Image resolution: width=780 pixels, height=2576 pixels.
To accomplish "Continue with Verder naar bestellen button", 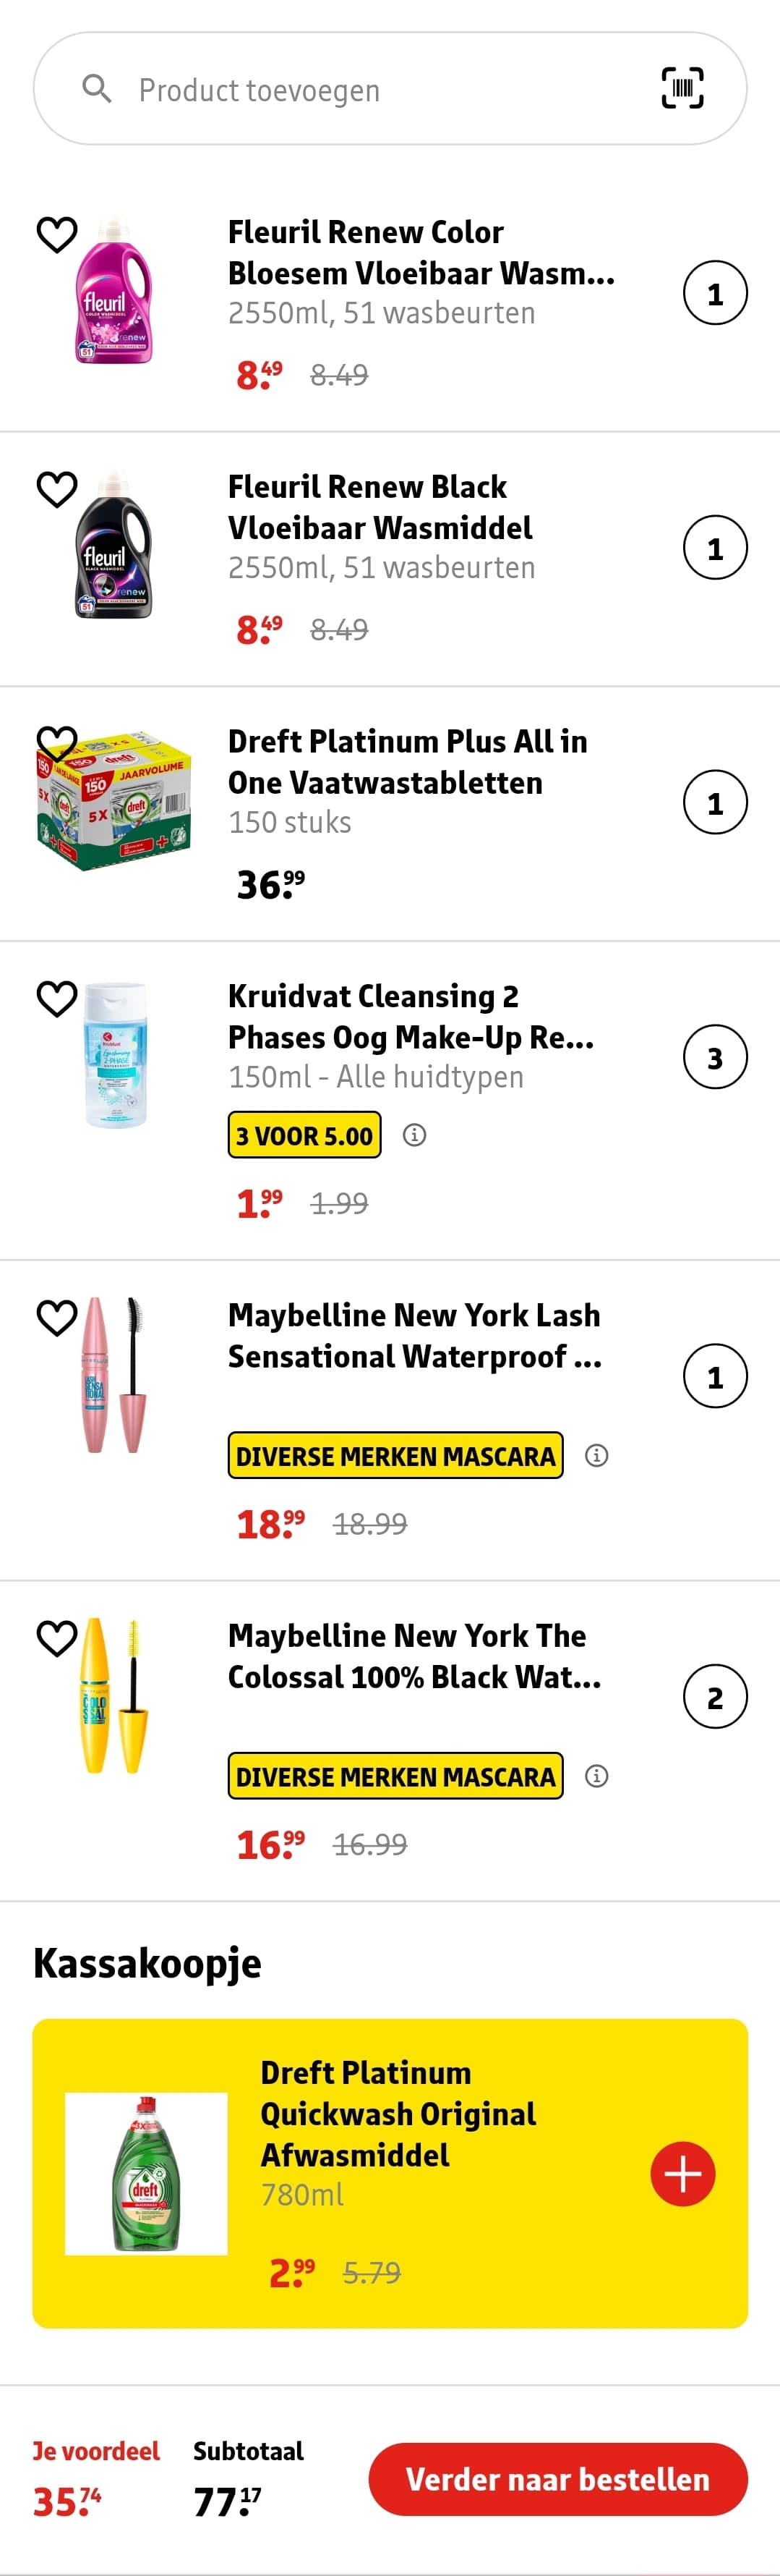I will 558,2479.
